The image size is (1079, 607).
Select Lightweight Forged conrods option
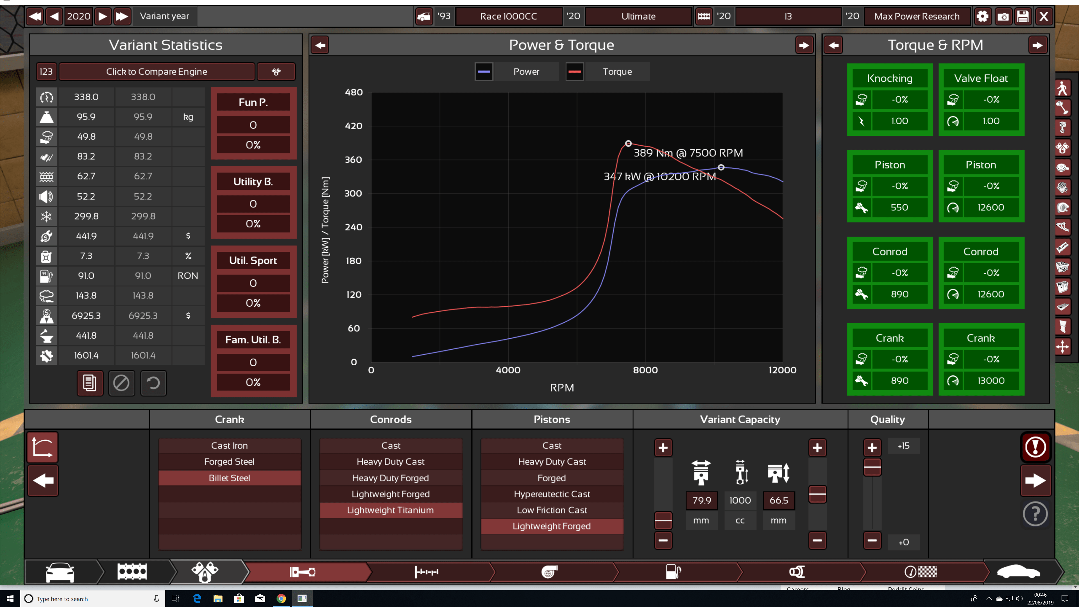[390, 494]
